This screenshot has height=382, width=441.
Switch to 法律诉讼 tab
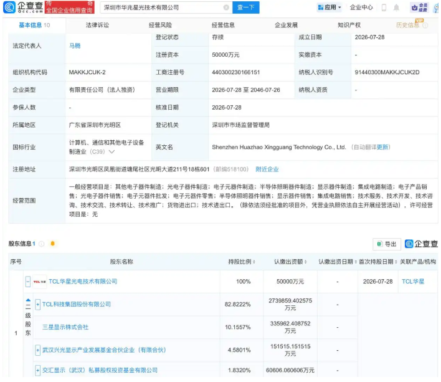97,26
